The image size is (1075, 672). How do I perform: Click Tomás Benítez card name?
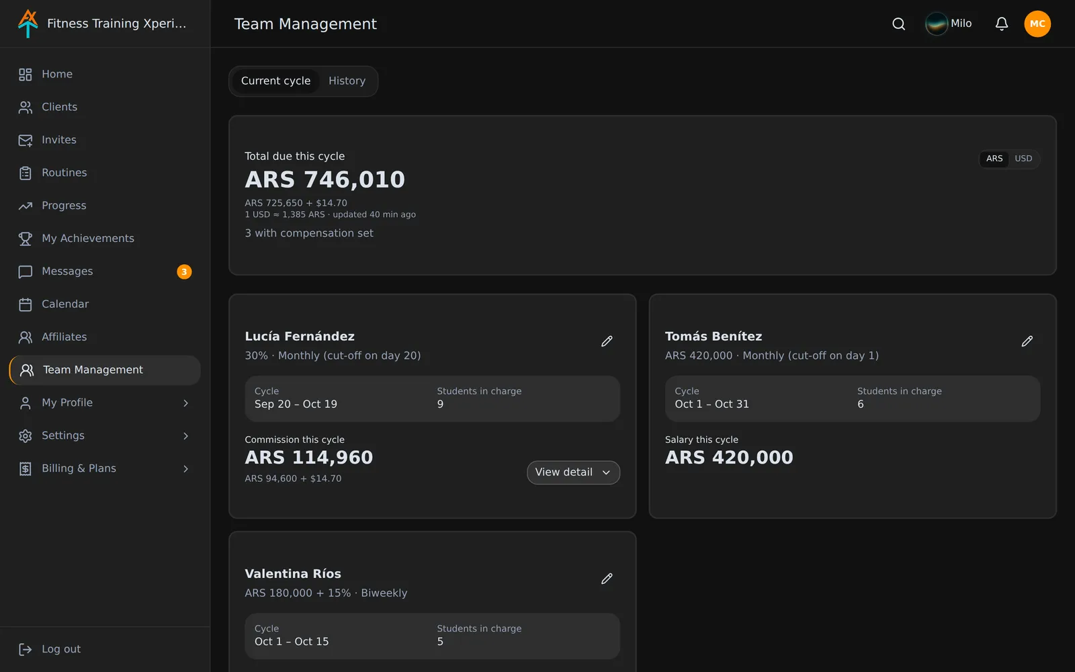(714, 336)
